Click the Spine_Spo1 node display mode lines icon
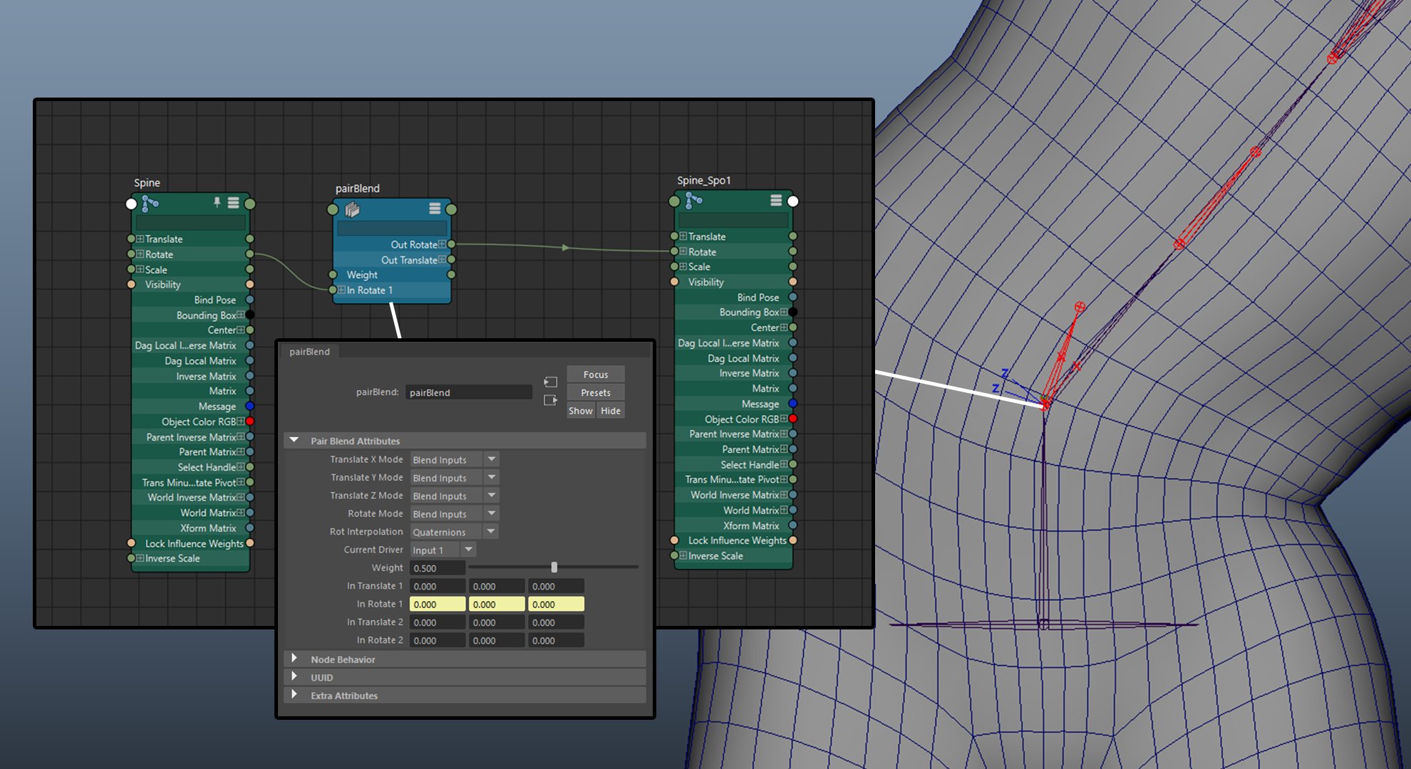 [776, 201]
